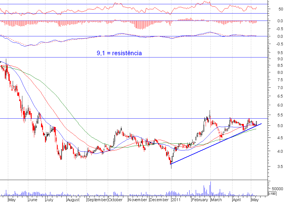Select the 4.0 value on the price scale

point(280,151)
